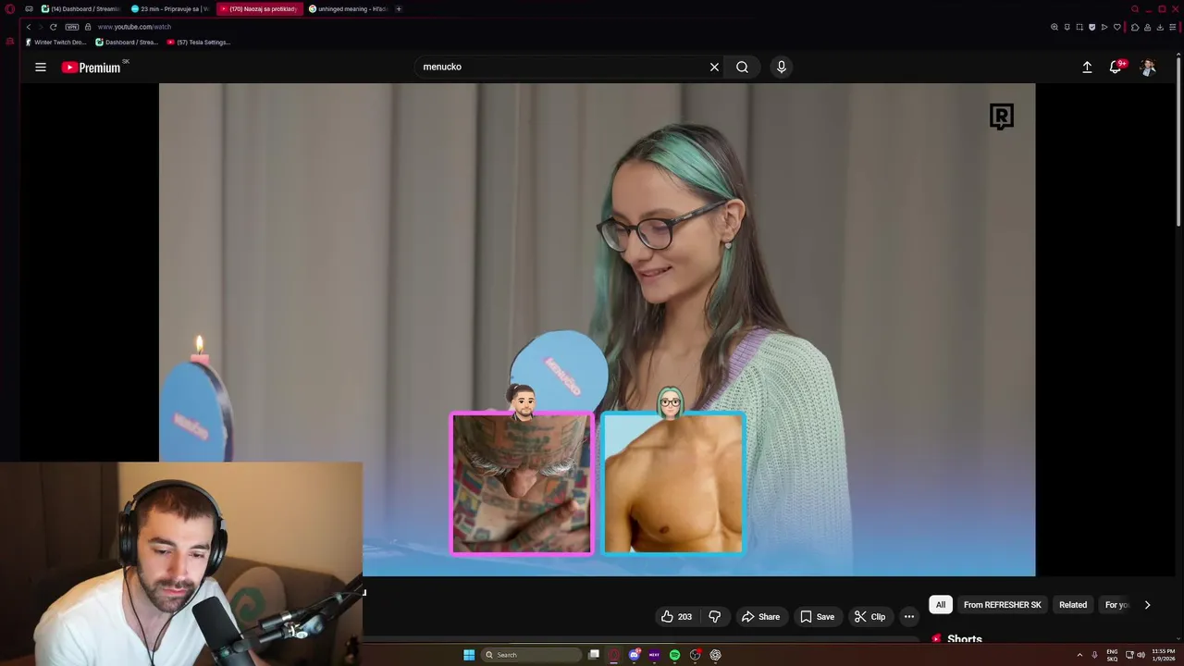Open browser extensions cube icon
This screenshot has width=1184, height=666.
coord(1135,27)
